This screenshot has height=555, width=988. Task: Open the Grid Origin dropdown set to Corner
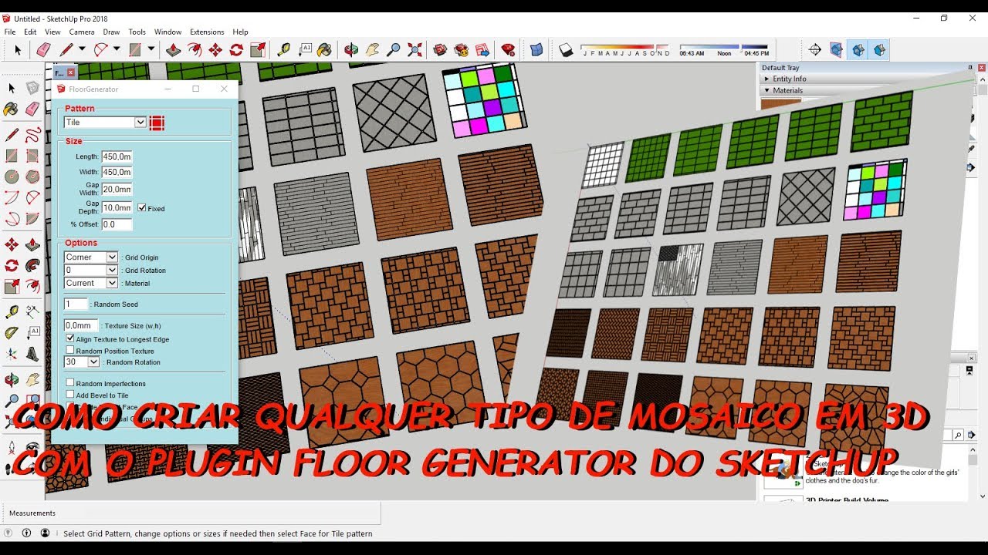point(91,257)
